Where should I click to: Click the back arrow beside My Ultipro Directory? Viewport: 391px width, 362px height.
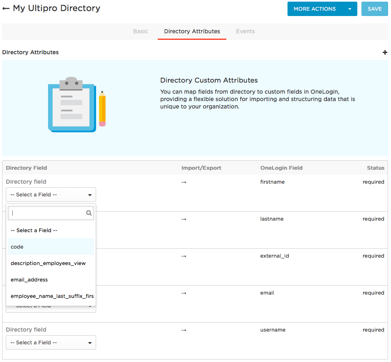coord(6,9)
